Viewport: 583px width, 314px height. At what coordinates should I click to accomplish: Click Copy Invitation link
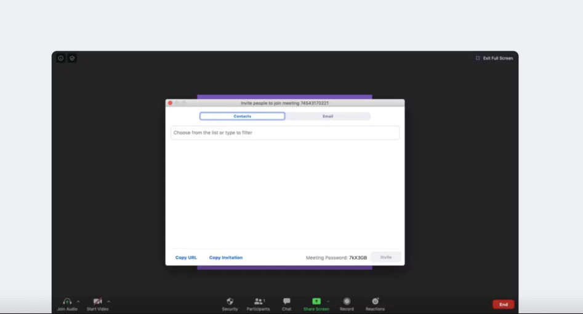(x=226, y=257)
